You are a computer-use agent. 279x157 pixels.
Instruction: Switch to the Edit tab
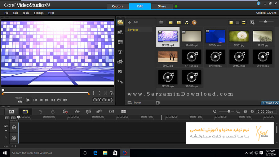point(140,6)
